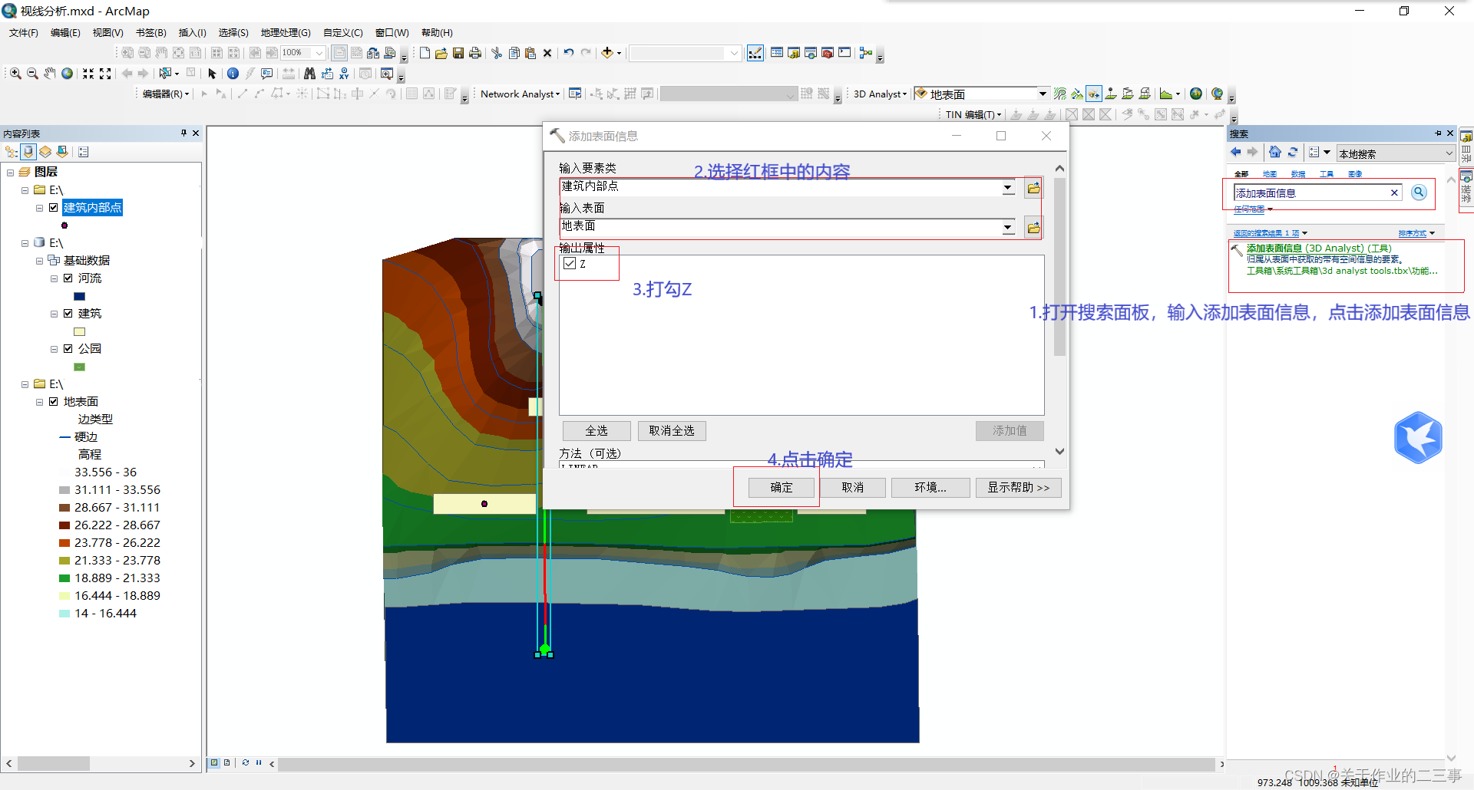This screenshot has width=1474, height=790.
Task: Open the 地理处理(G) menu
Action: tap(286, 32)
